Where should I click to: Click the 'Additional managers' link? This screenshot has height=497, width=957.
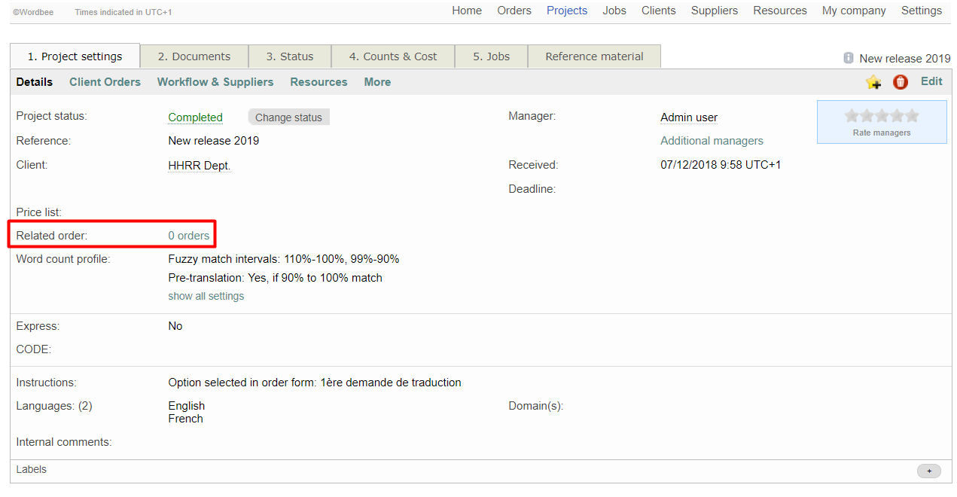pos(712,141)
